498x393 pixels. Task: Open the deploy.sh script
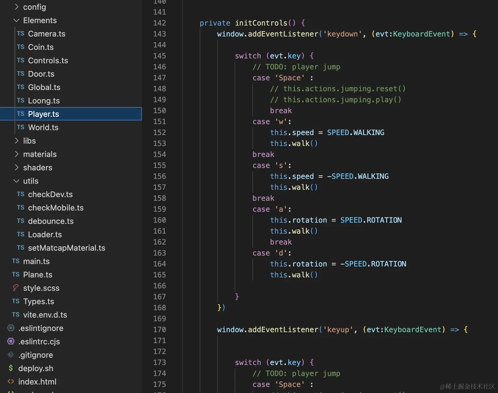tap(36, 368)
